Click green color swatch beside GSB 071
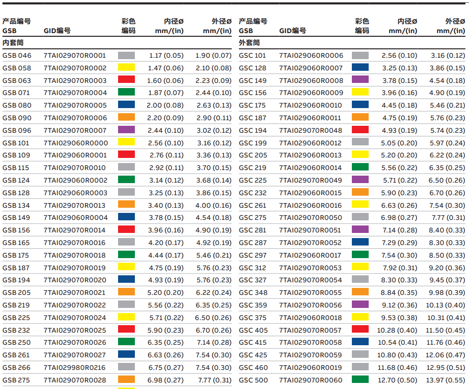Image resolution: width=469 pixels, height=389 pixels. [126, 93]
